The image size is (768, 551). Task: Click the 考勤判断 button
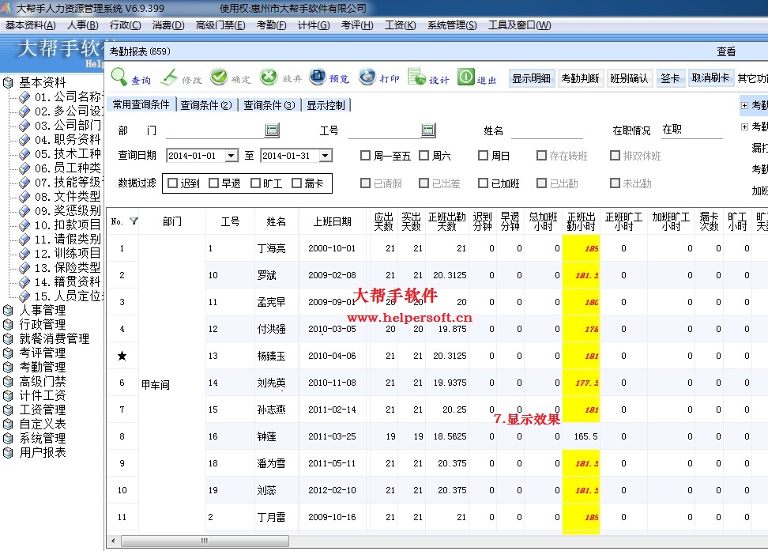[581, 78]
